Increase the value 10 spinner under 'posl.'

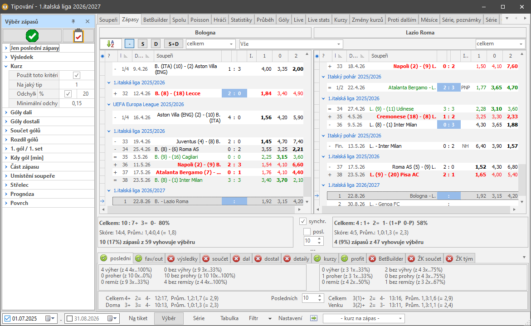tap(319, 239)
